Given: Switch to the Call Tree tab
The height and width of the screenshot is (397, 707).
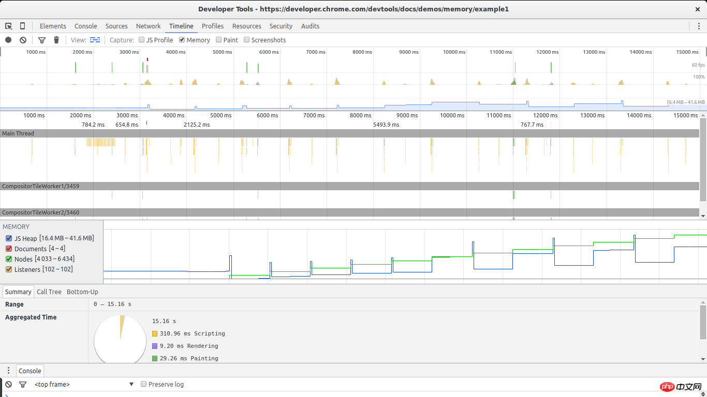Looking at the screenshot, I should pos(49,292).
